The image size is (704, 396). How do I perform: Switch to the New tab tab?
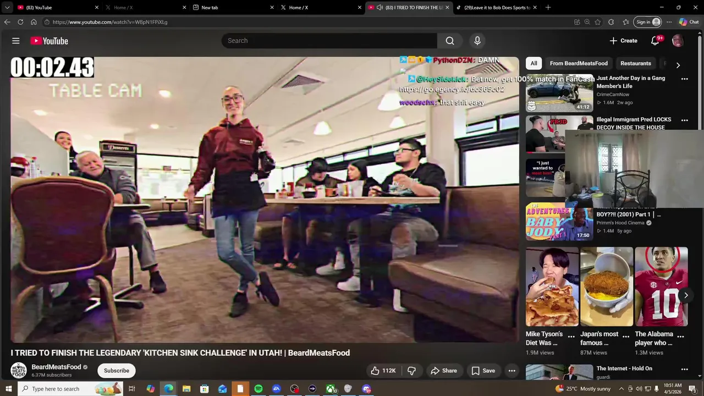click(x=233, y=8)
